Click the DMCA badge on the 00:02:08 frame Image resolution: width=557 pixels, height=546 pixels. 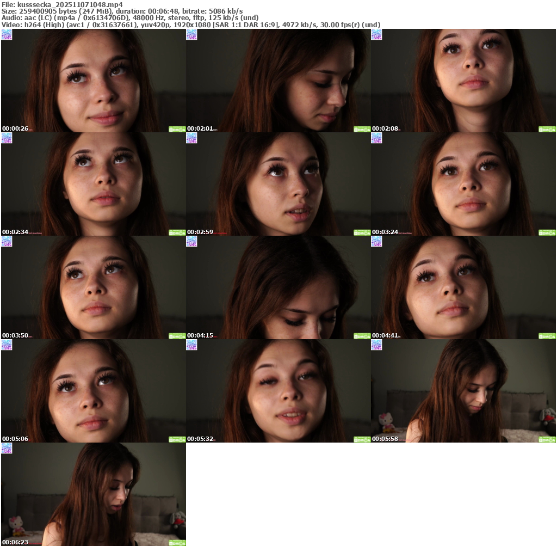pos(547,129)
